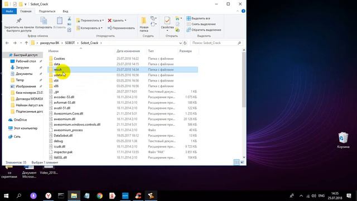357x201 pixels.
Task: Open the Файл tab
Action: click(9, 11)
